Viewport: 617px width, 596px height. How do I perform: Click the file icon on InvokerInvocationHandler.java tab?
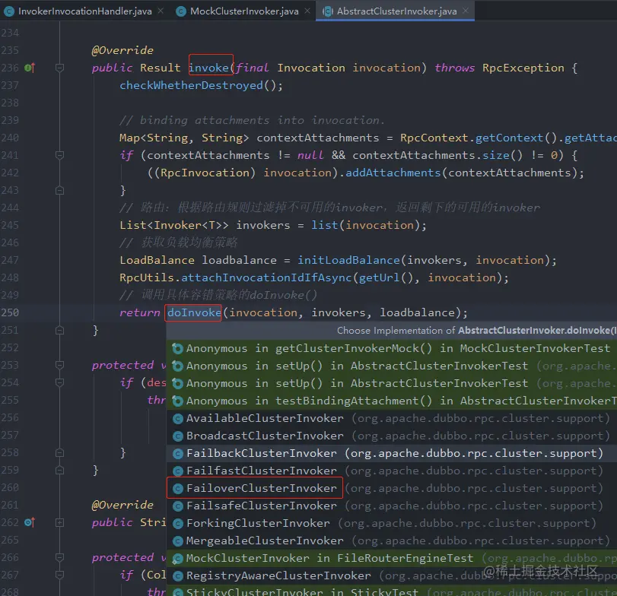click(x=9, y=11)
